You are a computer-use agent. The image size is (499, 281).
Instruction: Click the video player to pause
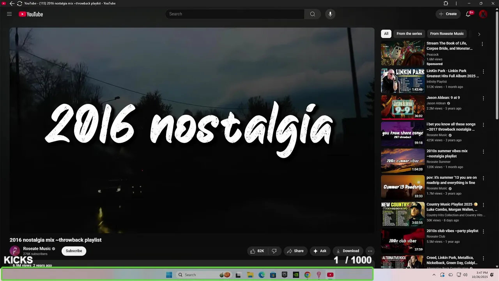tap(192, 130)
